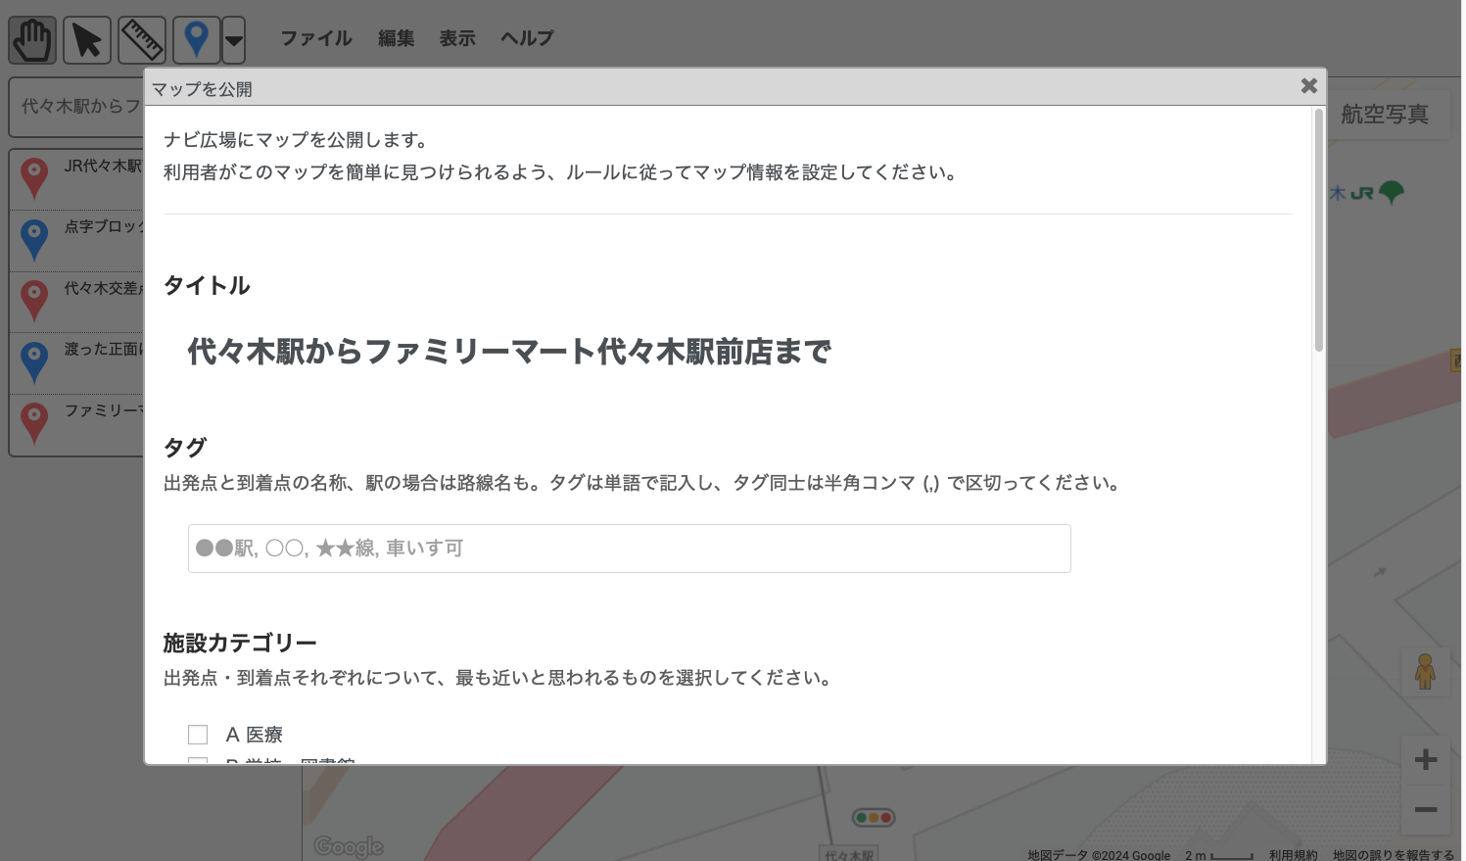This screenshot has height=861, width=1466.
Task: Open the 編集 menu
Action: [396, 38]
